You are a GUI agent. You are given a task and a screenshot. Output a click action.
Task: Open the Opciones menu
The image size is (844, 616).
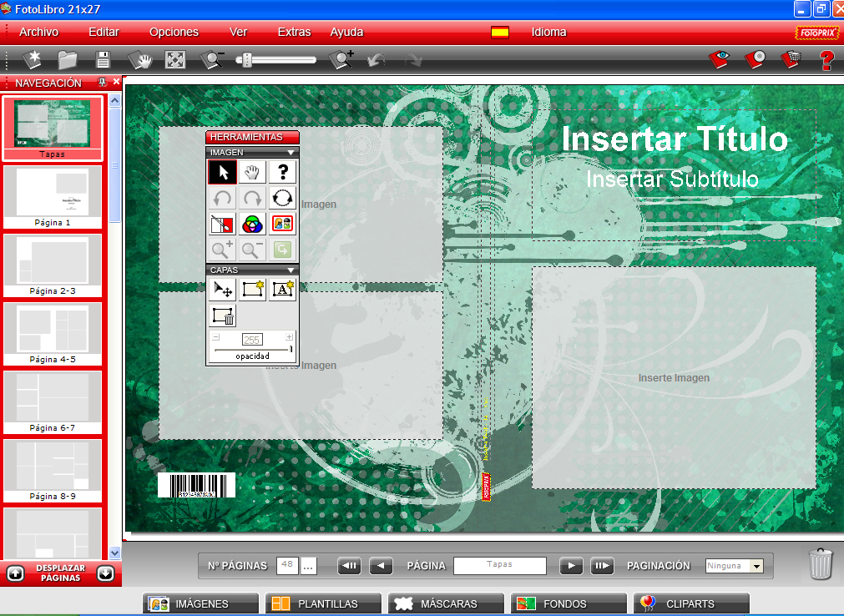174,32
